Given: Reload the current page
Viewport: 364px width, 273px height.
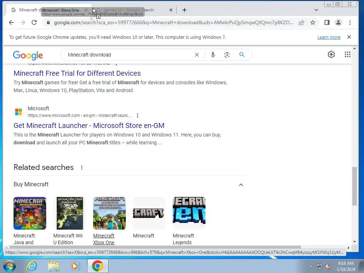Looking at the screenshot, I should 34,22.
